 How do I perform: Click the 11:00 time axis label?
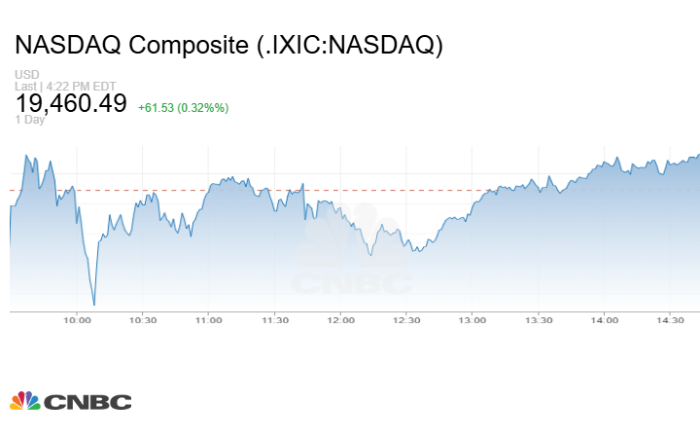click(x=208, y=320)
